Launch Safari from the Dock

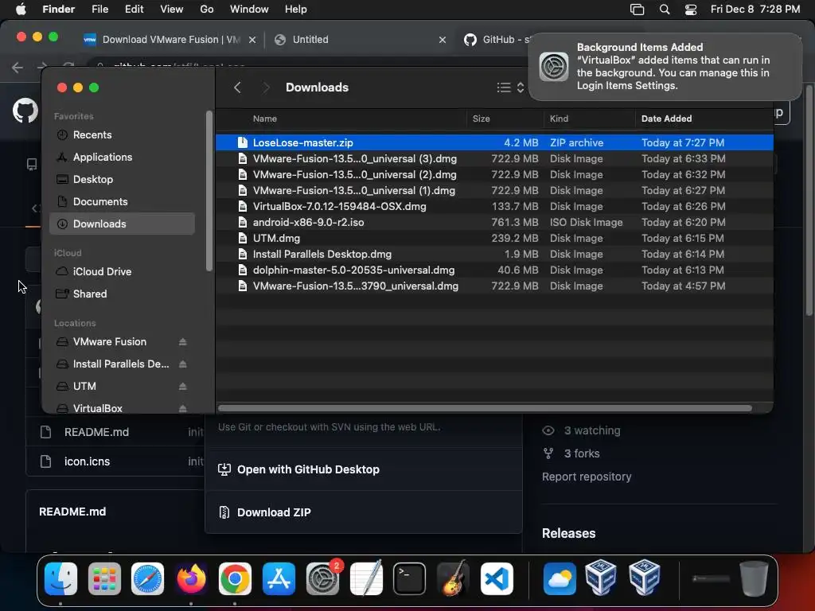coord(147,578)
